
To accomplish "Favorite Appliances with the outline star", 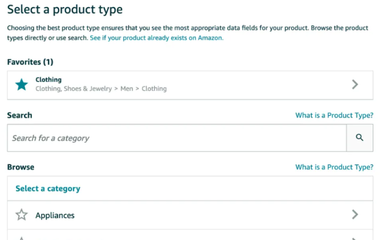I will click(x=22, y=215).
